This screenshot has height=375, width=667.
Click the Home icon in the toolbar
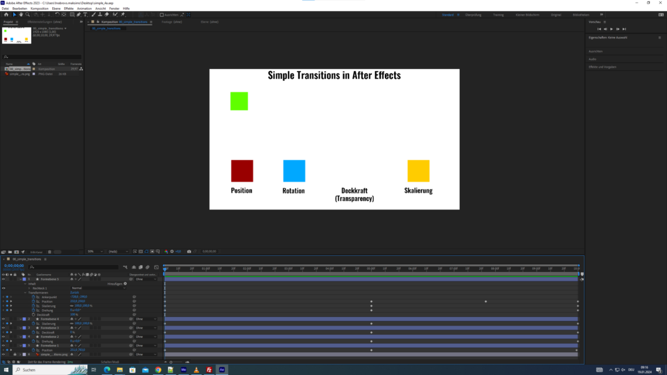[x=7, y=14]
